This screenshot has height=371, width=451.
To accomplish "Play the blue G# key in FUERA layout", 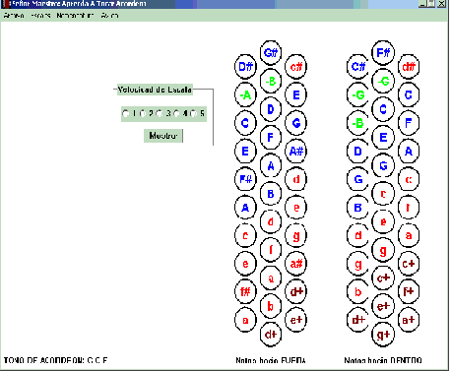I will (271, 52).
